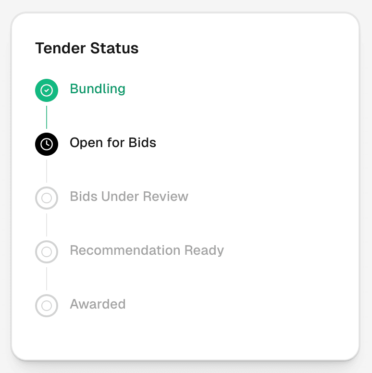Click the green connector line below Bundling
The height and width of the screenshot is (373, 372).
[47, 117]
